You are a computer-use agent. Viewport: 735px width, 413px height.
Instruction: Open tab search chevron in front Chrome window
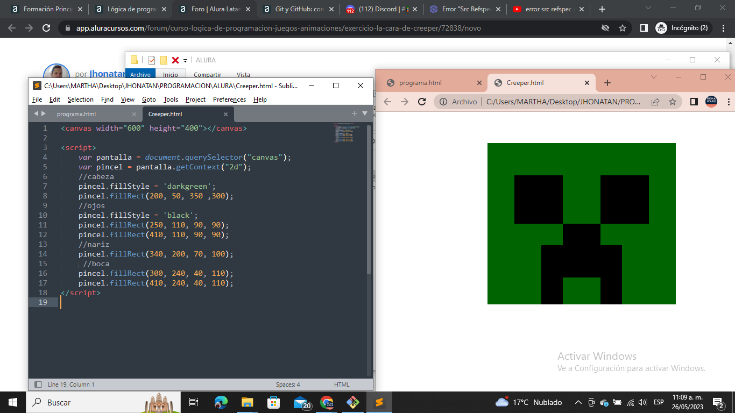[x=654, y=77]
